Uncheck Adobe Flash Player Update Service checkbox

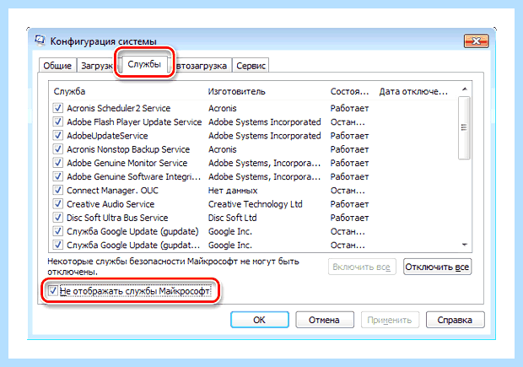coord(57,121)
